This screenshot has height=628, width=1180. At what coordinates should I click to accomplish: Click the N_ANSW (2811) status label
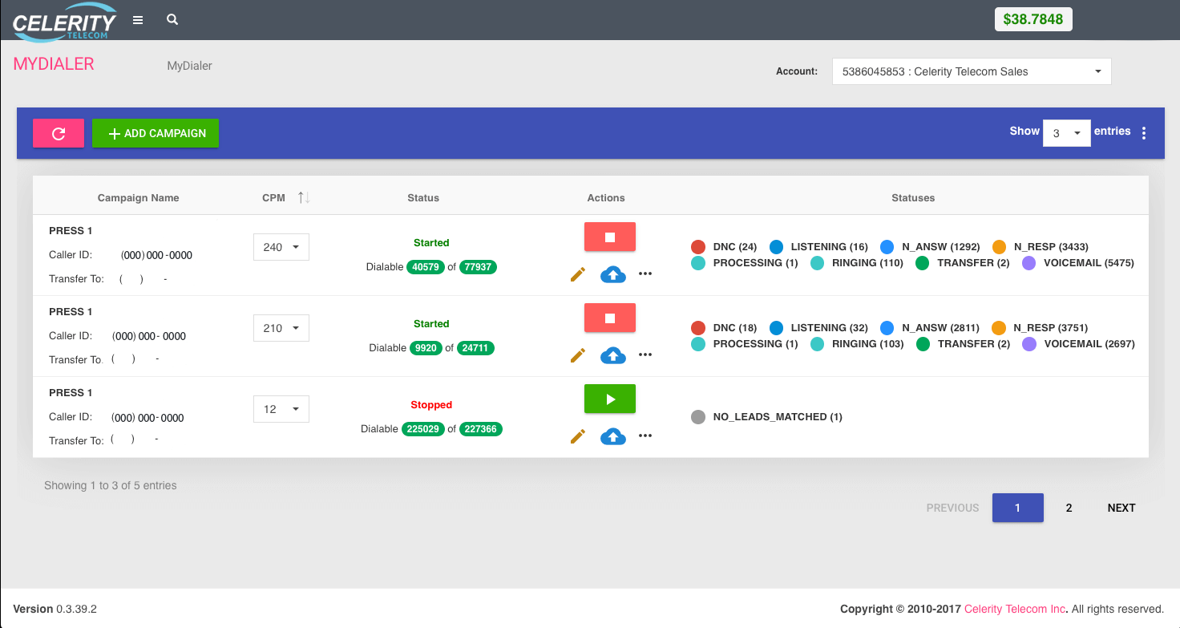click(941, 328)
